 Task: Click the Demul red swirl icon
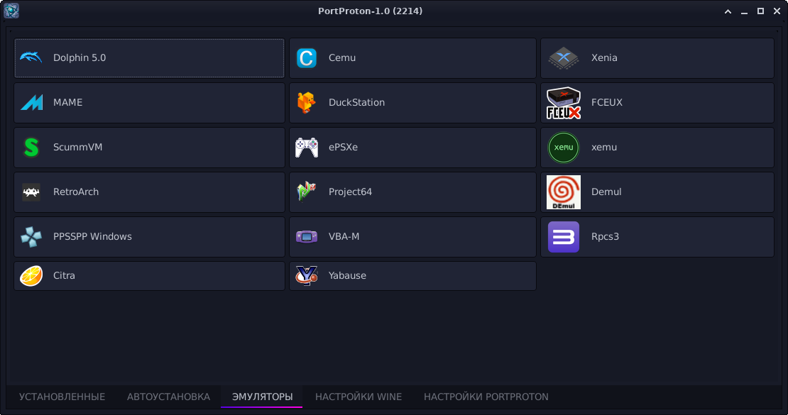point(564,192)
